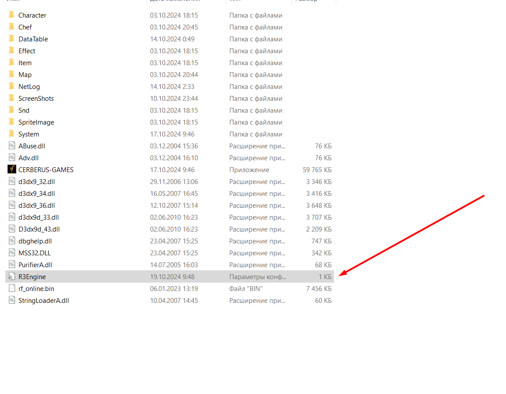Click the CERBERUS-GAMES application icon
This screenshot has width=506, height=394.
tap(12, 169)
